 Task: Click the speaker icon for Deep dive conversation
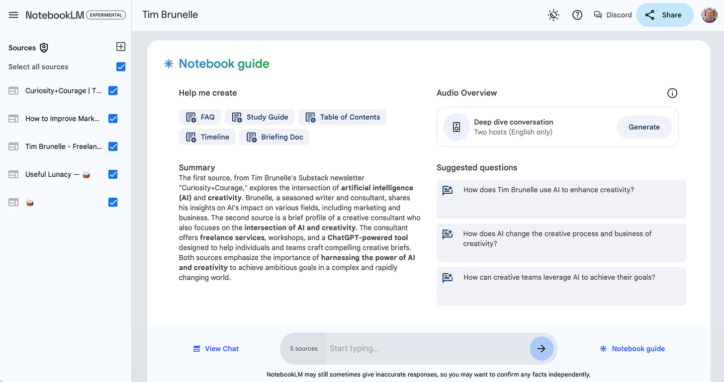(x=456, y=127)
